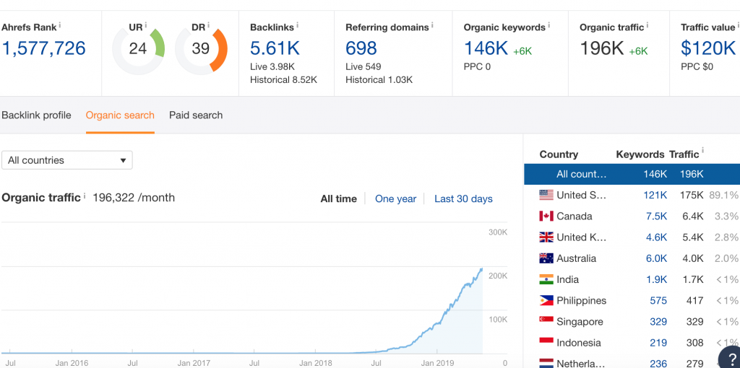
Task: Click Historical 1.03K referring domains text
Action: pyautogui.click(x=379, y=80)
